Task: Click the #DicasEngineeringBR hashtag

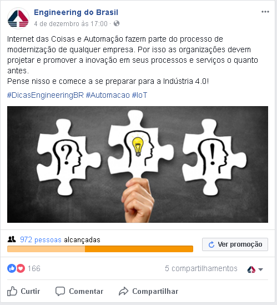Action: pos(46,95)
